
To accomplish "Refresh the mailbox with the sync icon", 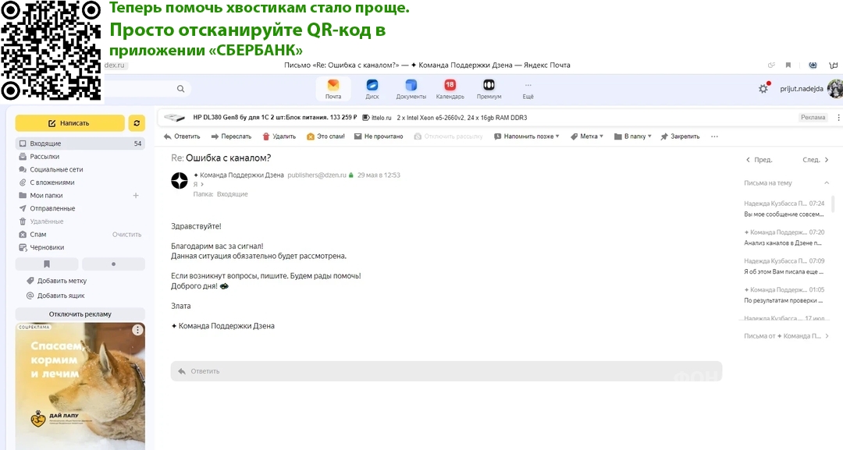I will [x=137, y=123].
